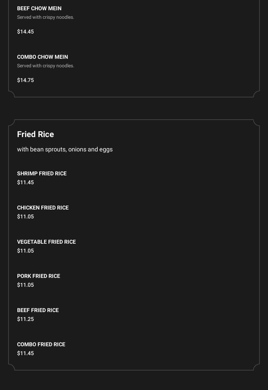Click the Fried Rice section heading
Viewport: 268px width, 390px height.
click(36, 134)
